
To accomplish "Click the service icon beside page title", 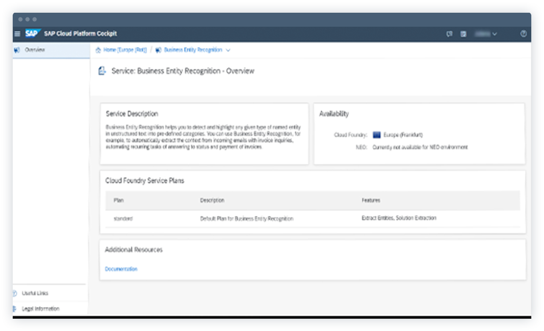I will (x=102, y=71).
